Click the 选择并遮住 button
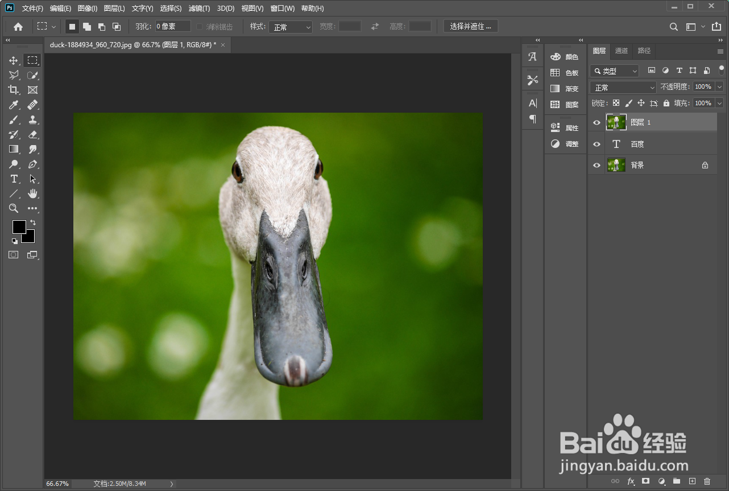Image resolution: width=729 pixels, height=491 pixels. (470, 26)
